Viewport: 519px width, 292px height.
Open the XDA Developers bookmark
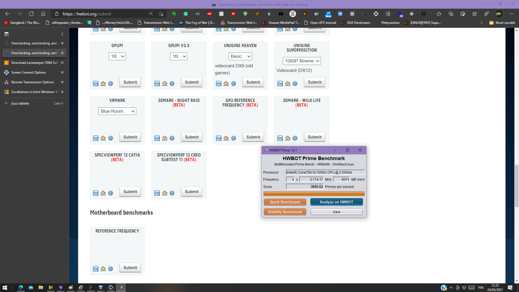[x=355, y=23]
